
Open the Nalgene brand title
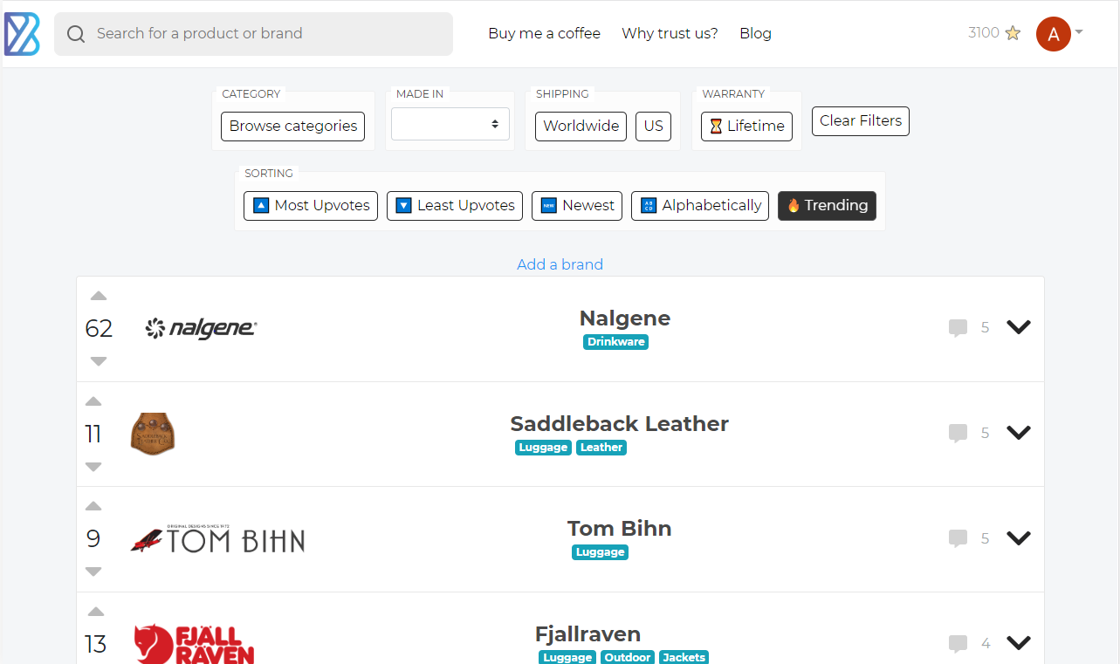click(x=625, y=318)
